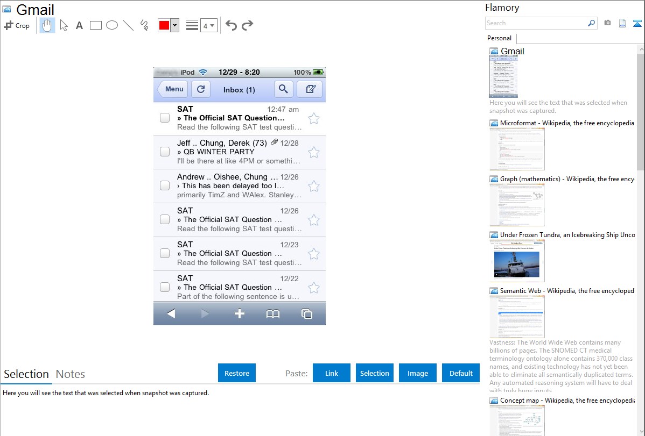This screenshot has width=645, height=436.
Task: Click the Paste Image button
Action: [x=417, y=373]
